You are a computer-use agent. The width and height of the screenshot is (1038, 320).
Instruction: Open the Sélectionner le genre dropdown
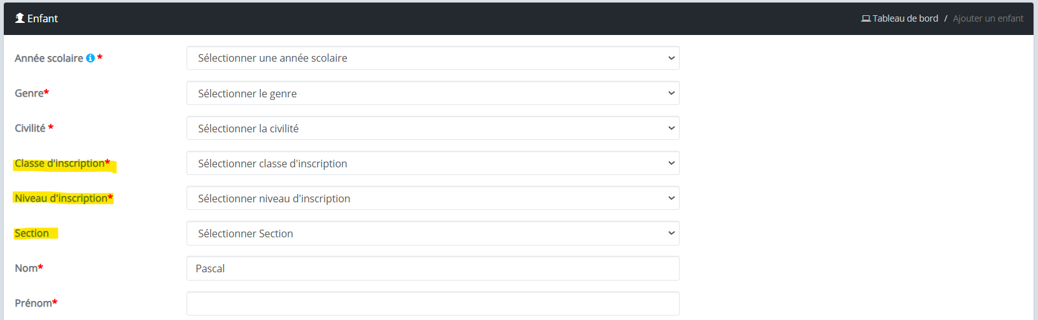coord(433,93)
